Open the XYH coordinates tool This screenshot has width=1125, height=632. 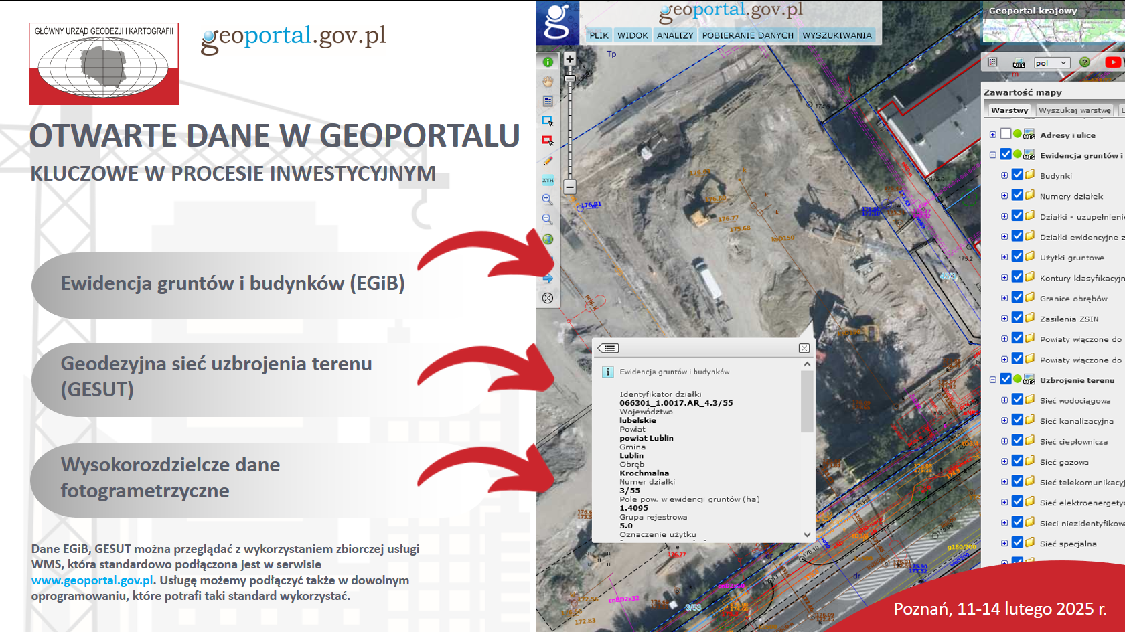pos(548,180)
